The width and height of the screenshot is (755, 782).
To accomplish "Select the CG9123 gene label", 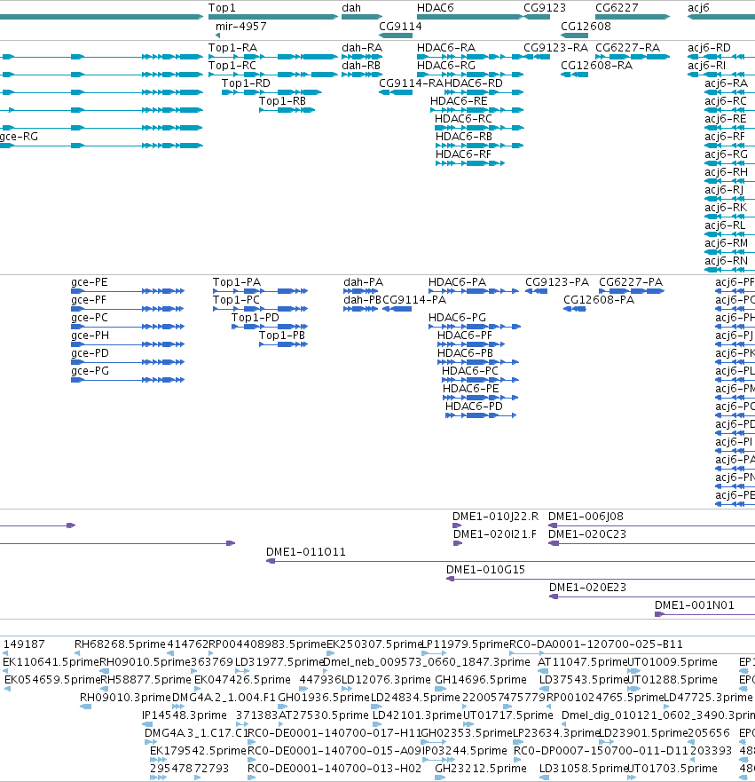I will point(544,8).
